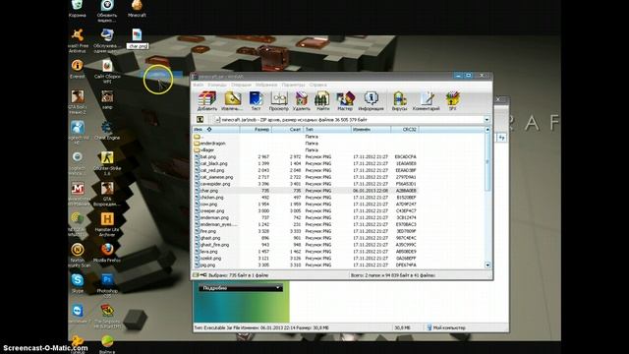Click the file list scrollbar up arrow
The height and width of the screenshot is (354, 629).
point(487,130)
